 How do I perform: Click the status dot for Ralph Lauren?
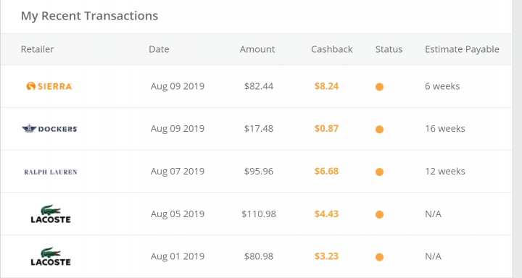(379, 172)
